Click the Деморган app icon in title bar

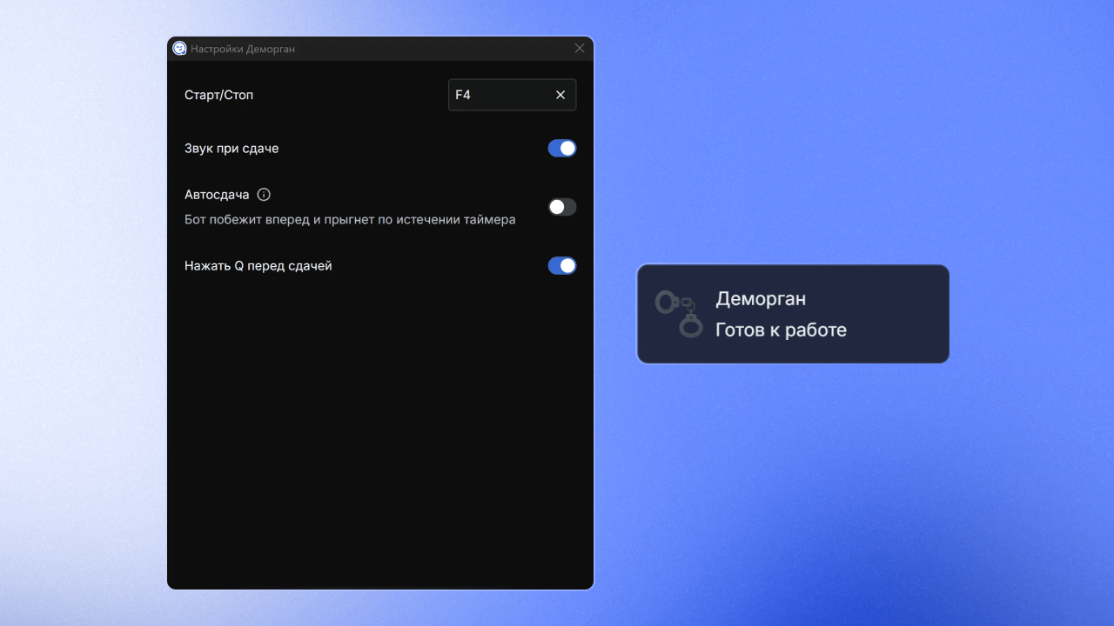coord(179,49)
